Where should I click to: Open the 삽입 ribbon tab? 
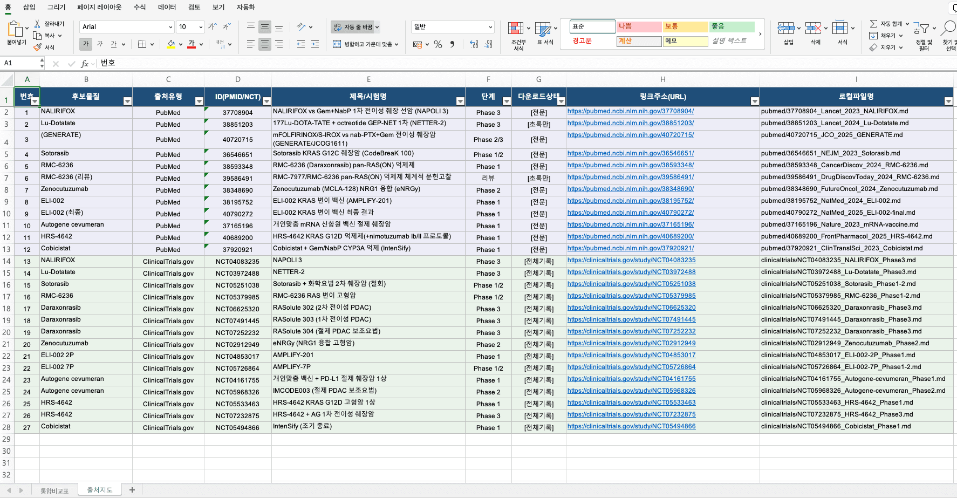coord(29,7)
